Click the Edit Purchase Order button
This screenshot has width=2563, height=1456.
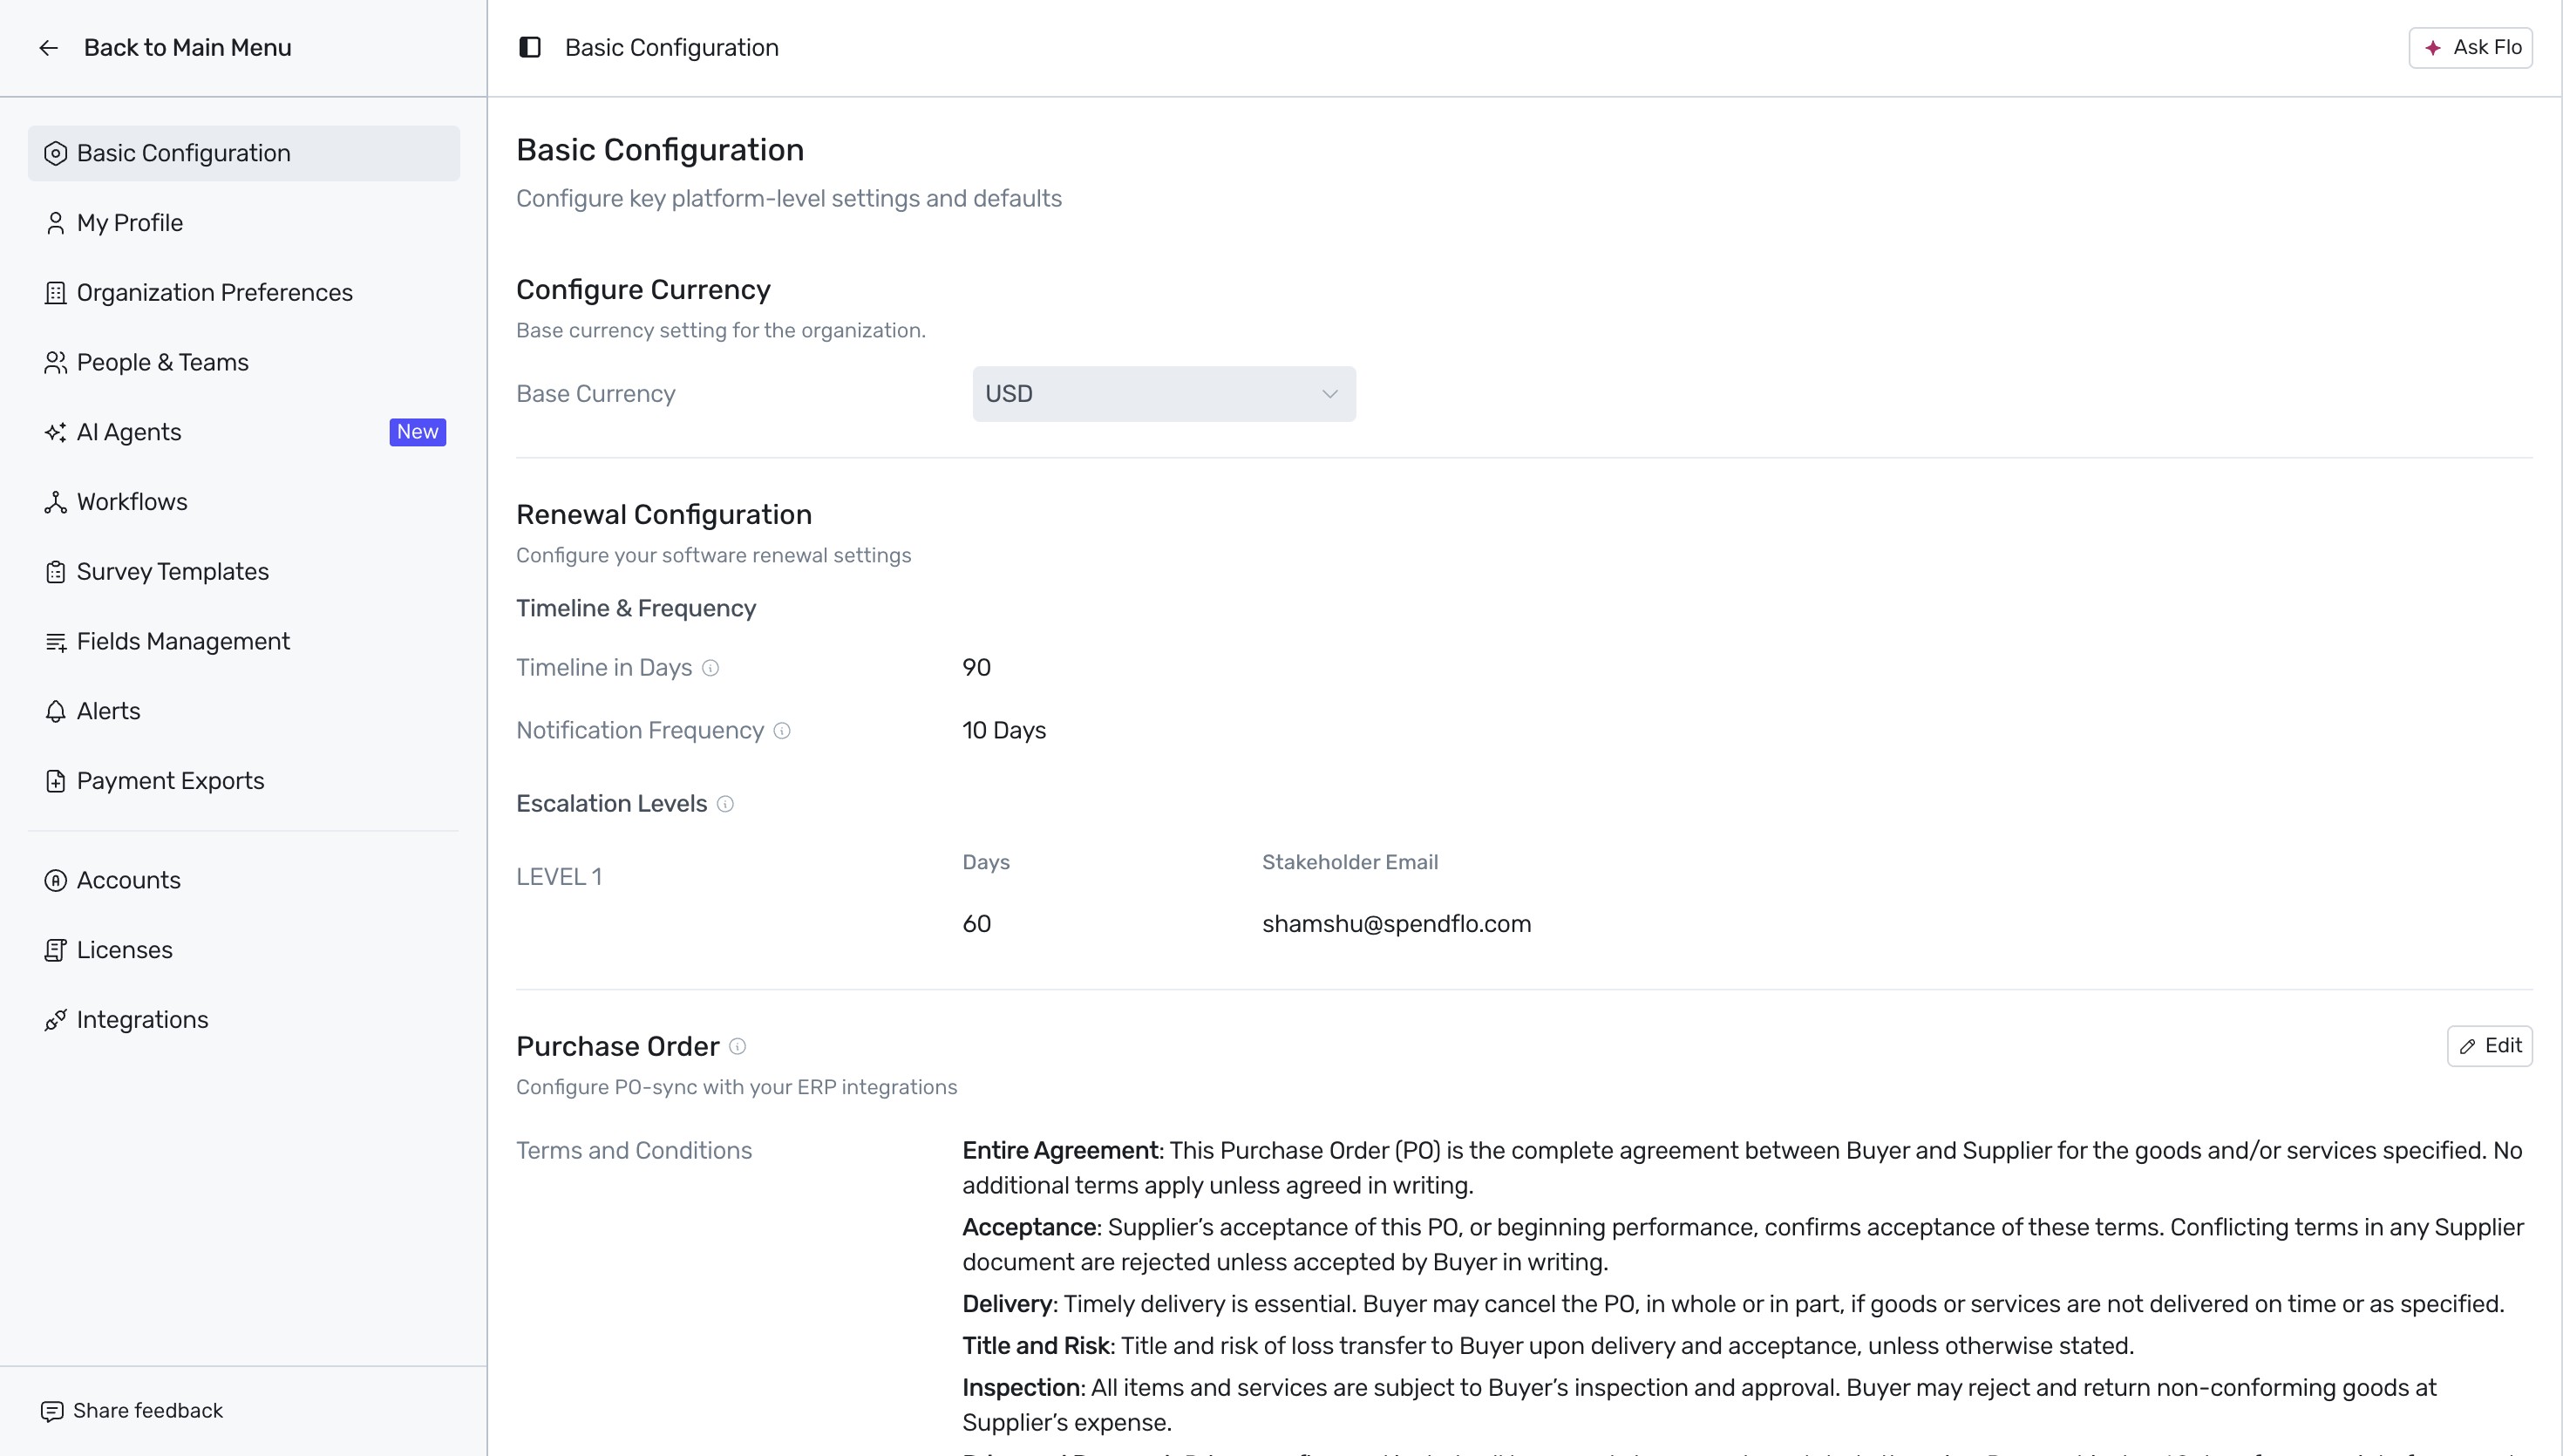(2489, 1046)
